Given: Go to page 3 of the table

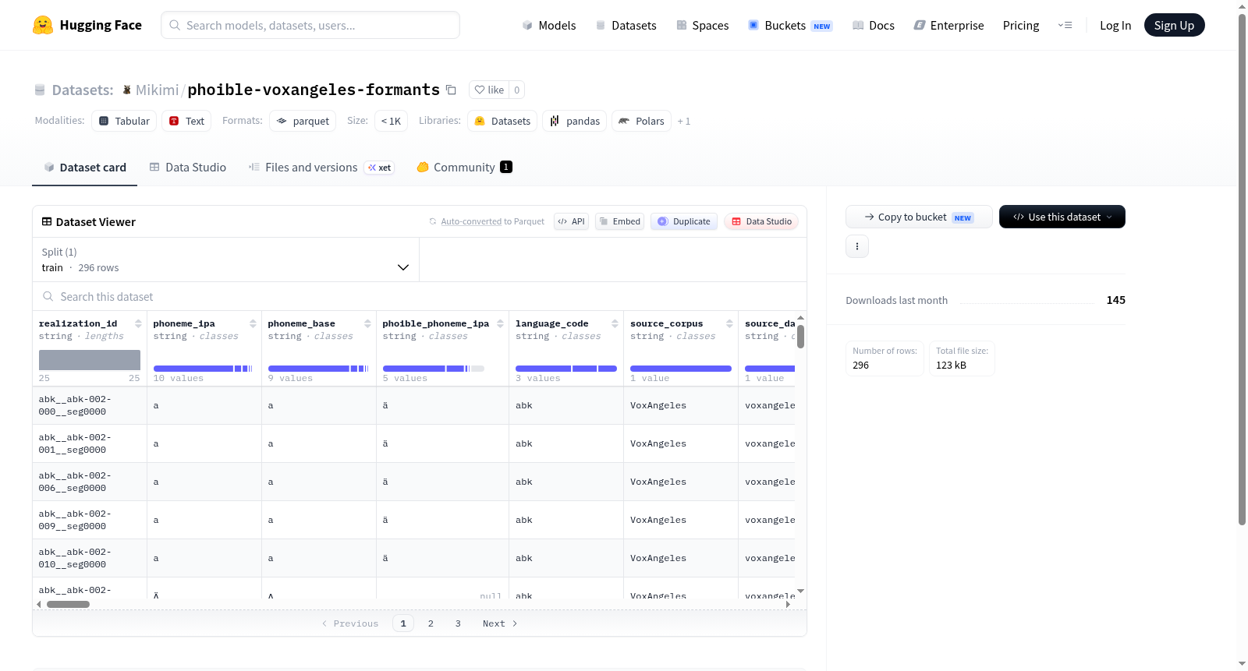Looking at the screenshot, I should 458,623.
